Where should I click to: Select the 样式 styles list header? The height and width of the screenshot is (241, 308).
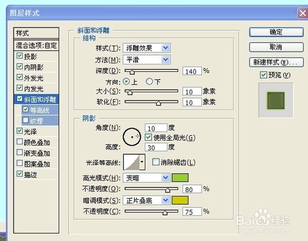(x=36, y=33)
